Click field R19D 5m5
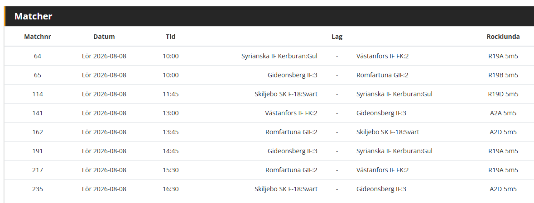 [503, 94]
